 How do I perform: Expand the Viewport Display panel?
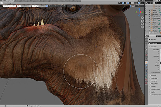[155, 89]
